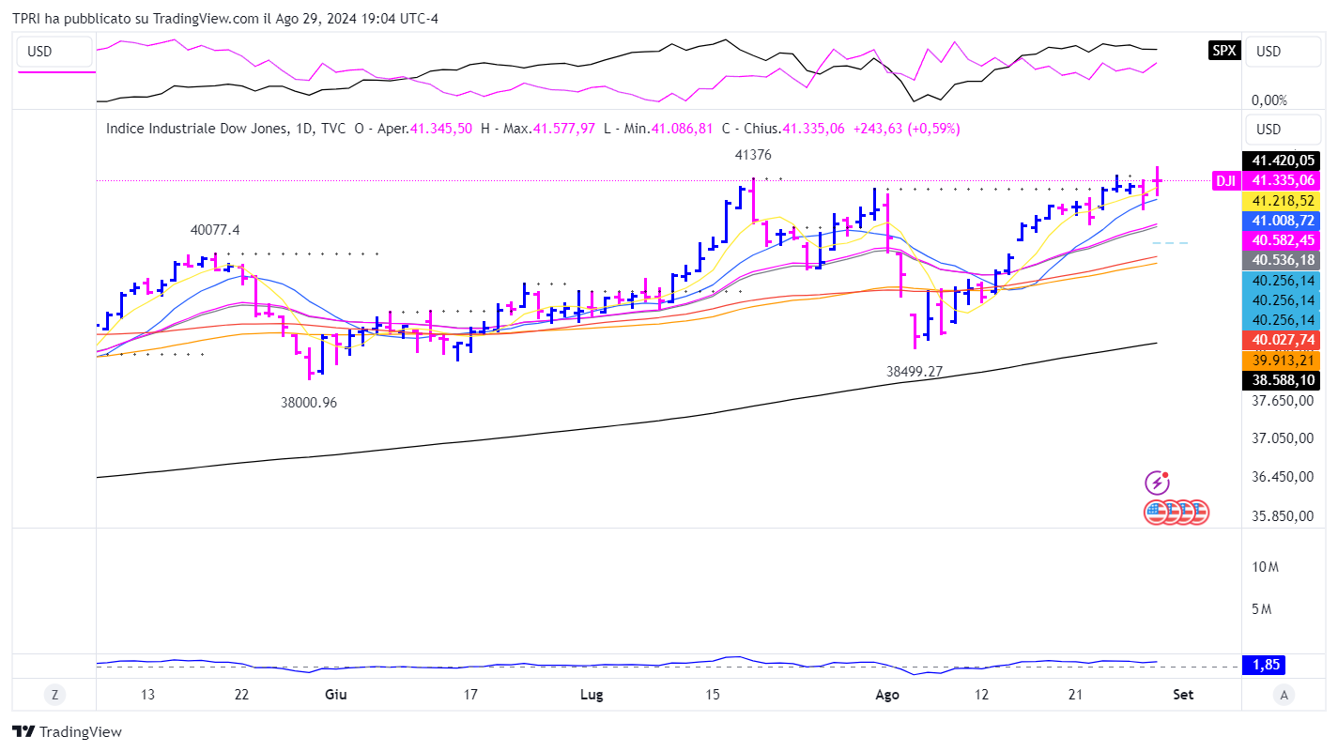The image size is (1338, 752).
Task: Click the Giu month label on the time axis
Action: [335, 695]
